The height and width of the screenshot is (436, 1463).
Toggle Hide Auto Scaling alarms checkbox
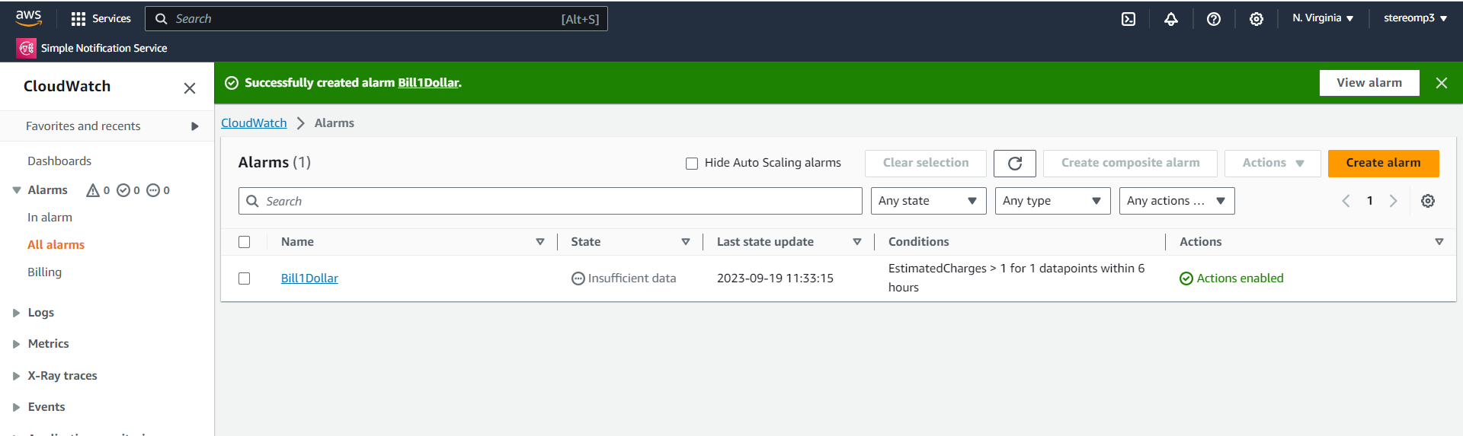pyautogui.click(x=692, y=164)
